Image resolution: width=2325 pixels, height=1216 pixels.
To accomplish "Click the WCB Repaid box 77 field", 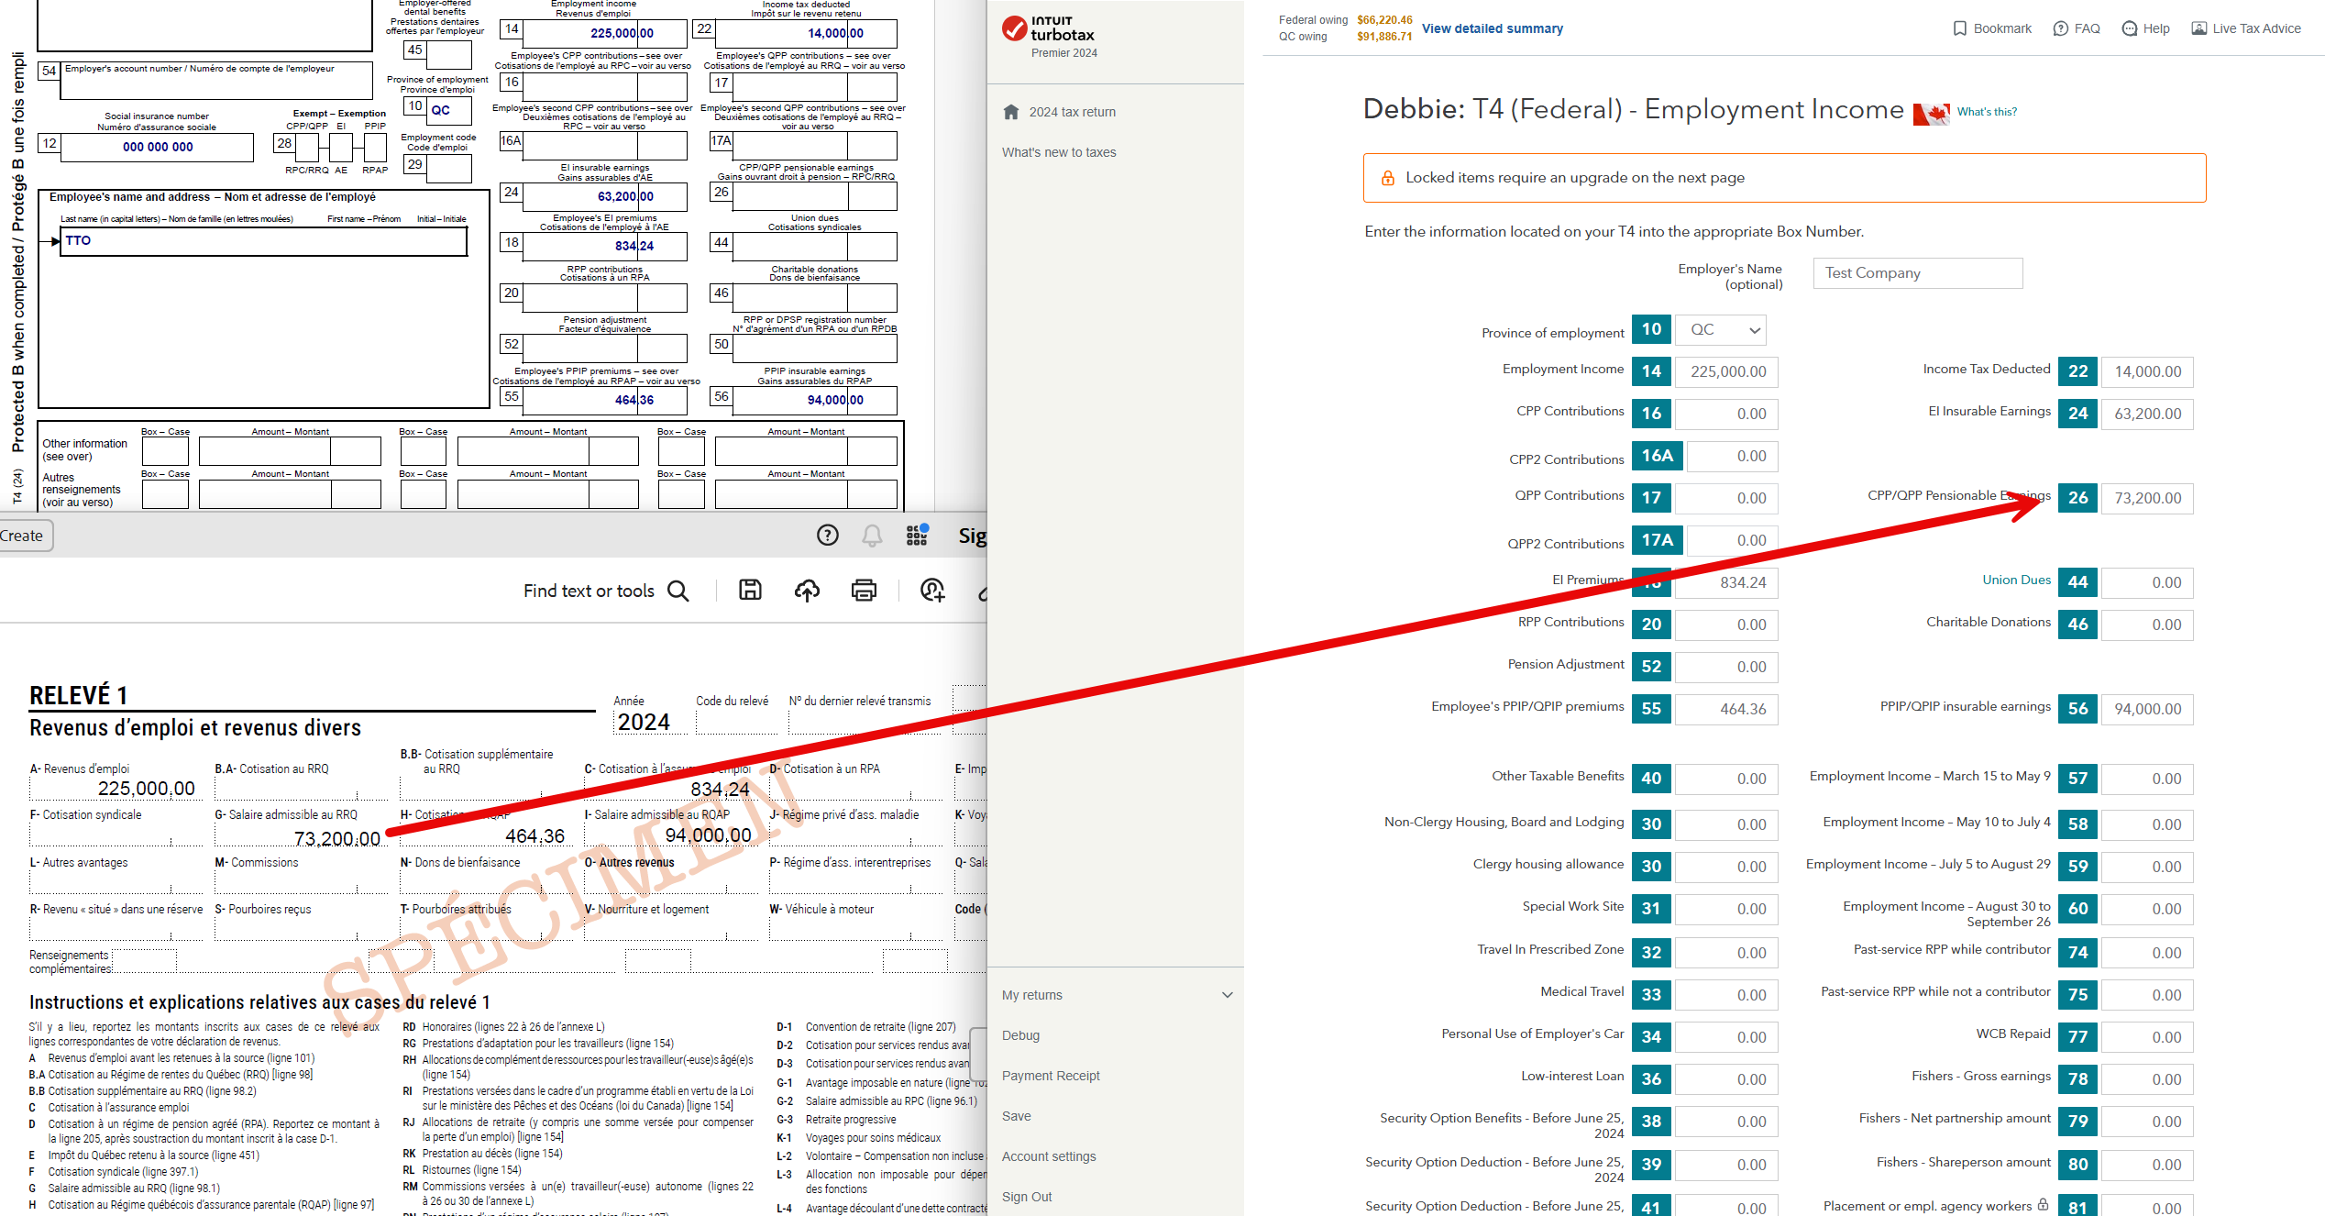I will [2147, 1037].
